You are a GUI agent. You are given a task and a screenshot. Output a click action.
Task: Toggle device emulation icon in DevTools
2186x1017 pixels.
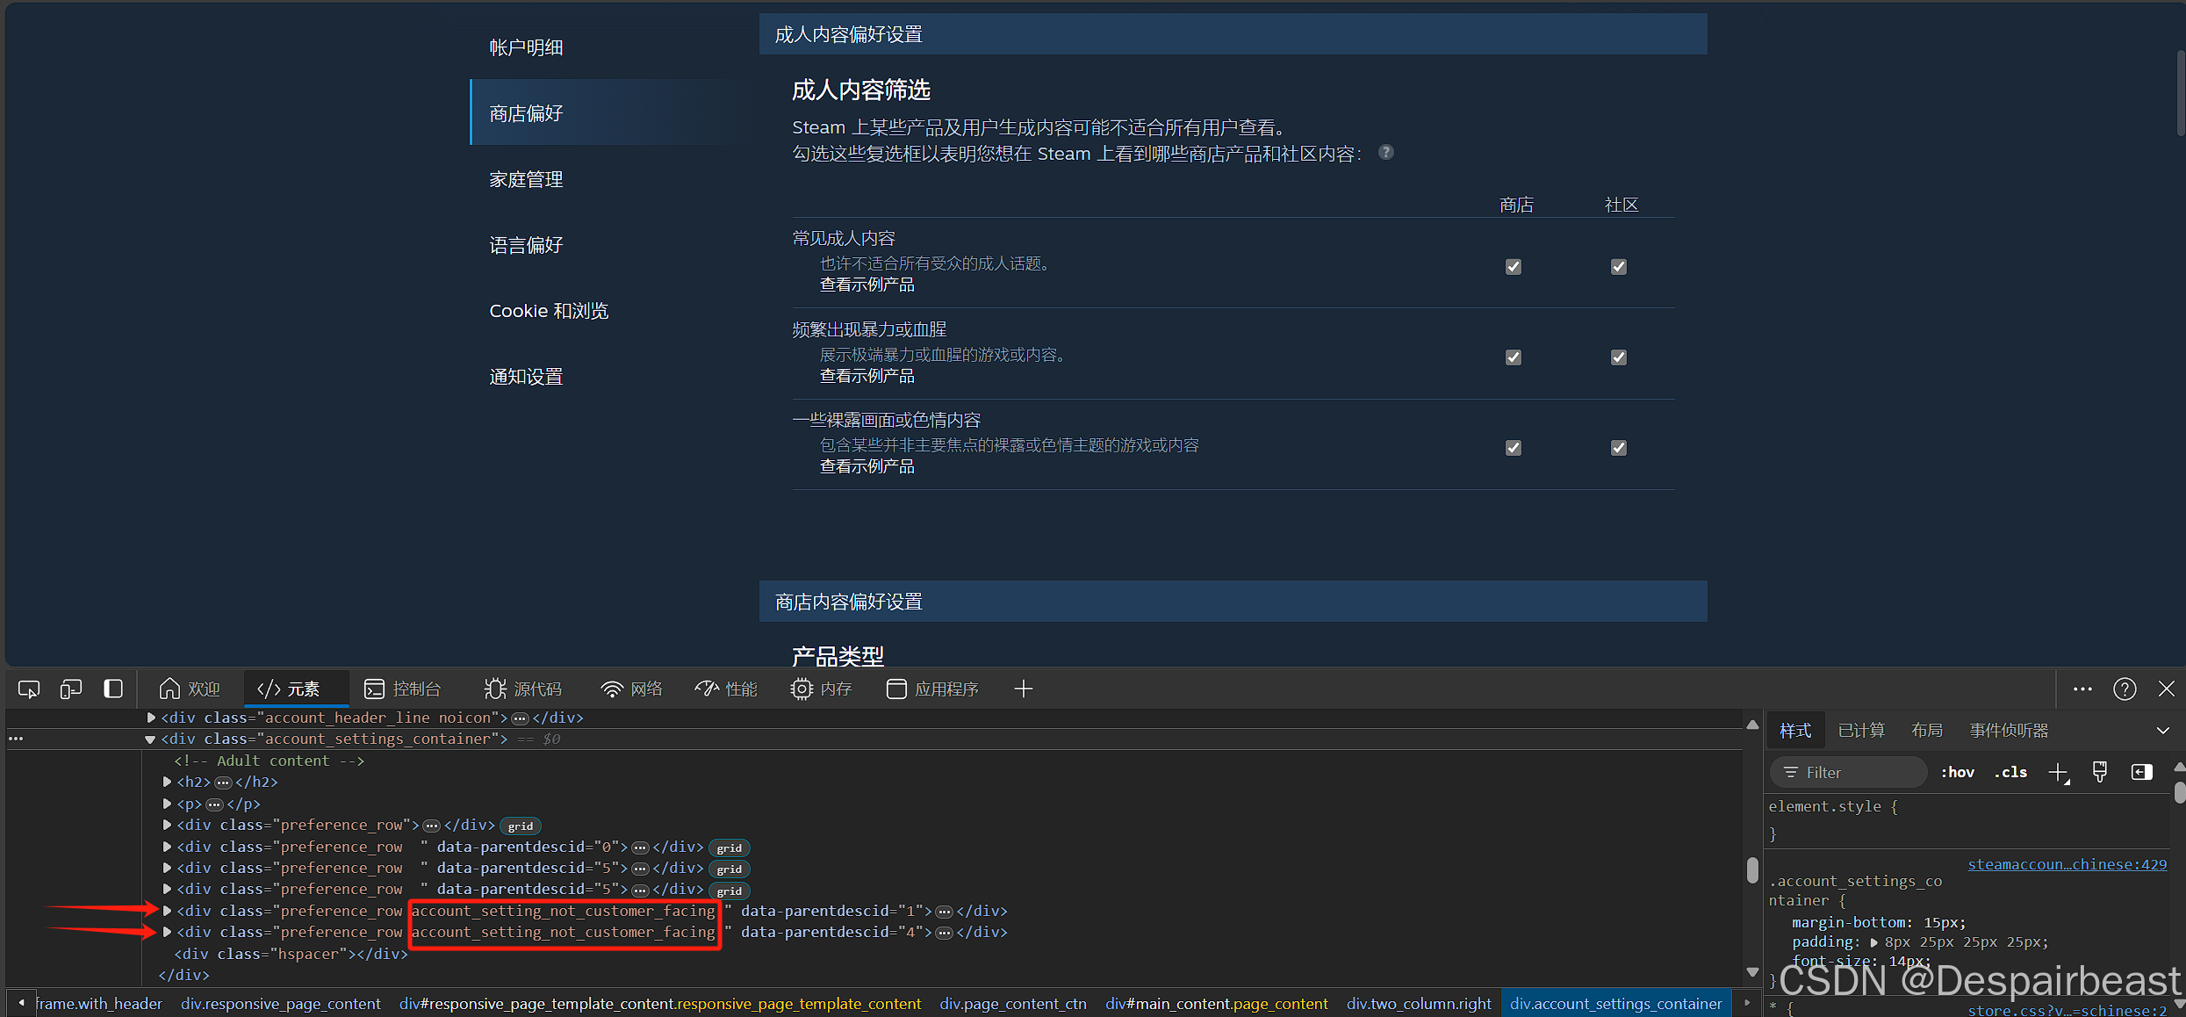(x=71, y=689)
